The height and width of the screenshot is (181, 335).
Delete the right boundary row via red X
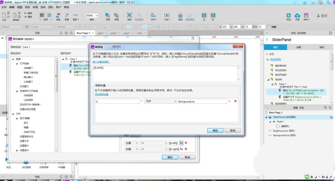pos(186,149)
